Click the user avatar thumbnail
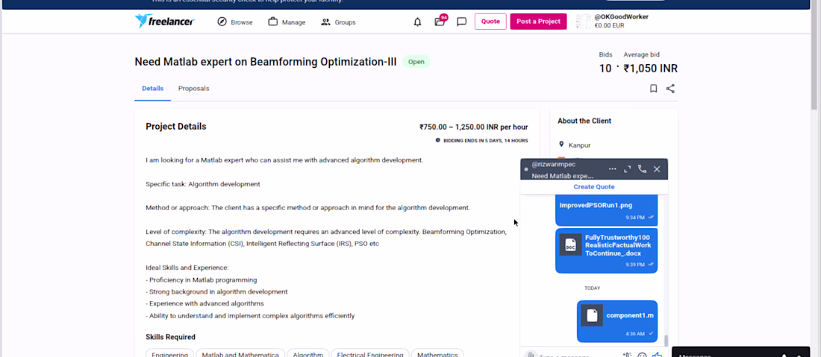Image resolution: width=821 pixels, height=357 pixels. coord(584,22)
